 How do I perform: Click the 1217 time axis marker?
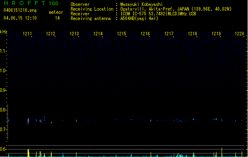point(169,34)
